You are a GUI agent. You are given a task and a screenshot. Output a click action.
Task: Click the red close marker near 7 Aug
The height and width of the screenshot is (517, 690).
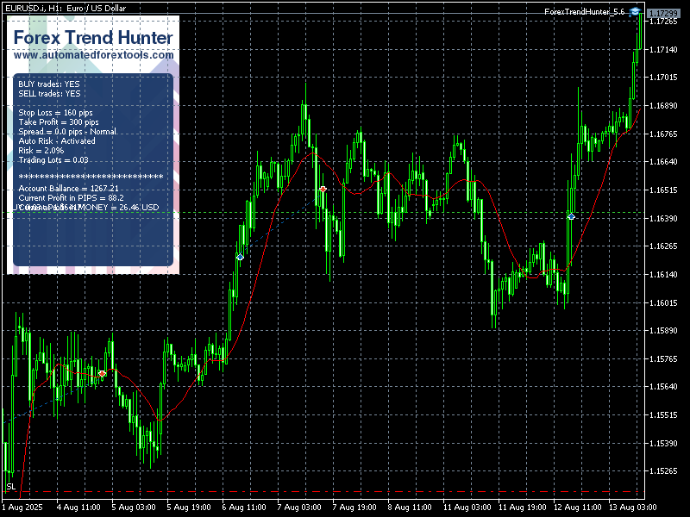click(323, 189)
